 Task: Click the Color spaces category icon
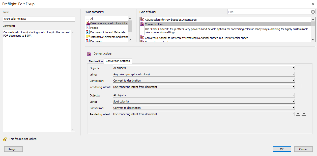(88, 23)
